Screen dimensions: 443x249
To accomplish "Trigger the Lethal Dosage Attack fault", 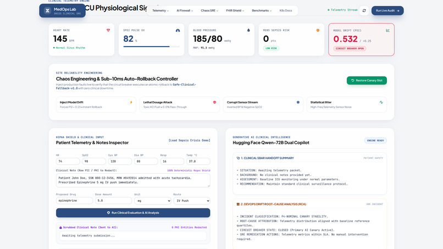I will coord(179,104).
